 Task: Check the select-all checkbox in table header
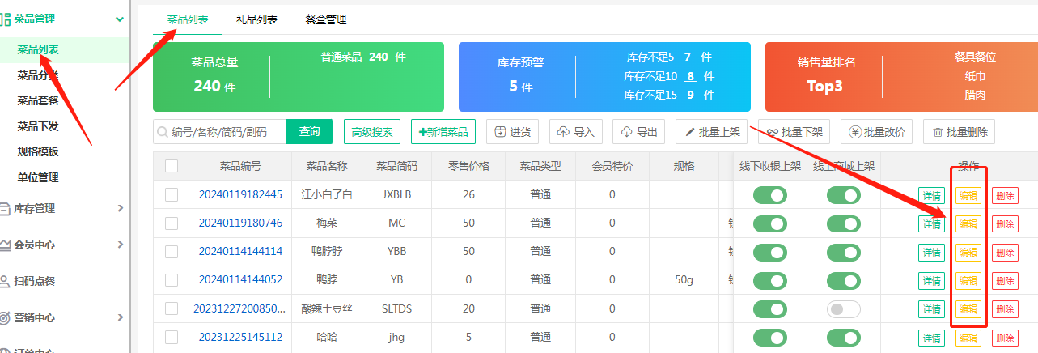click(172, 166)
